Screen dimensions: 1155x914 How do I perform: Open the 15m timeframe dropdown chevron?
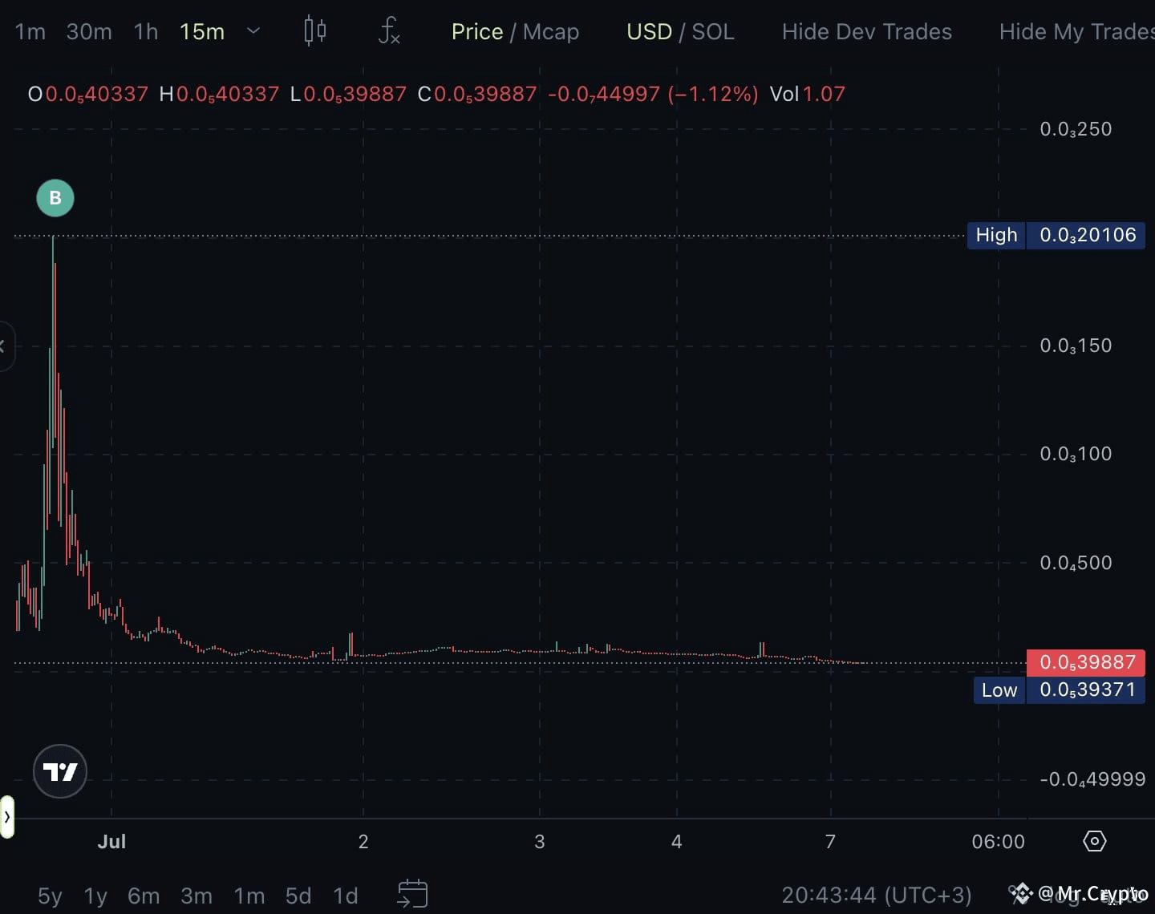(253, 32)
